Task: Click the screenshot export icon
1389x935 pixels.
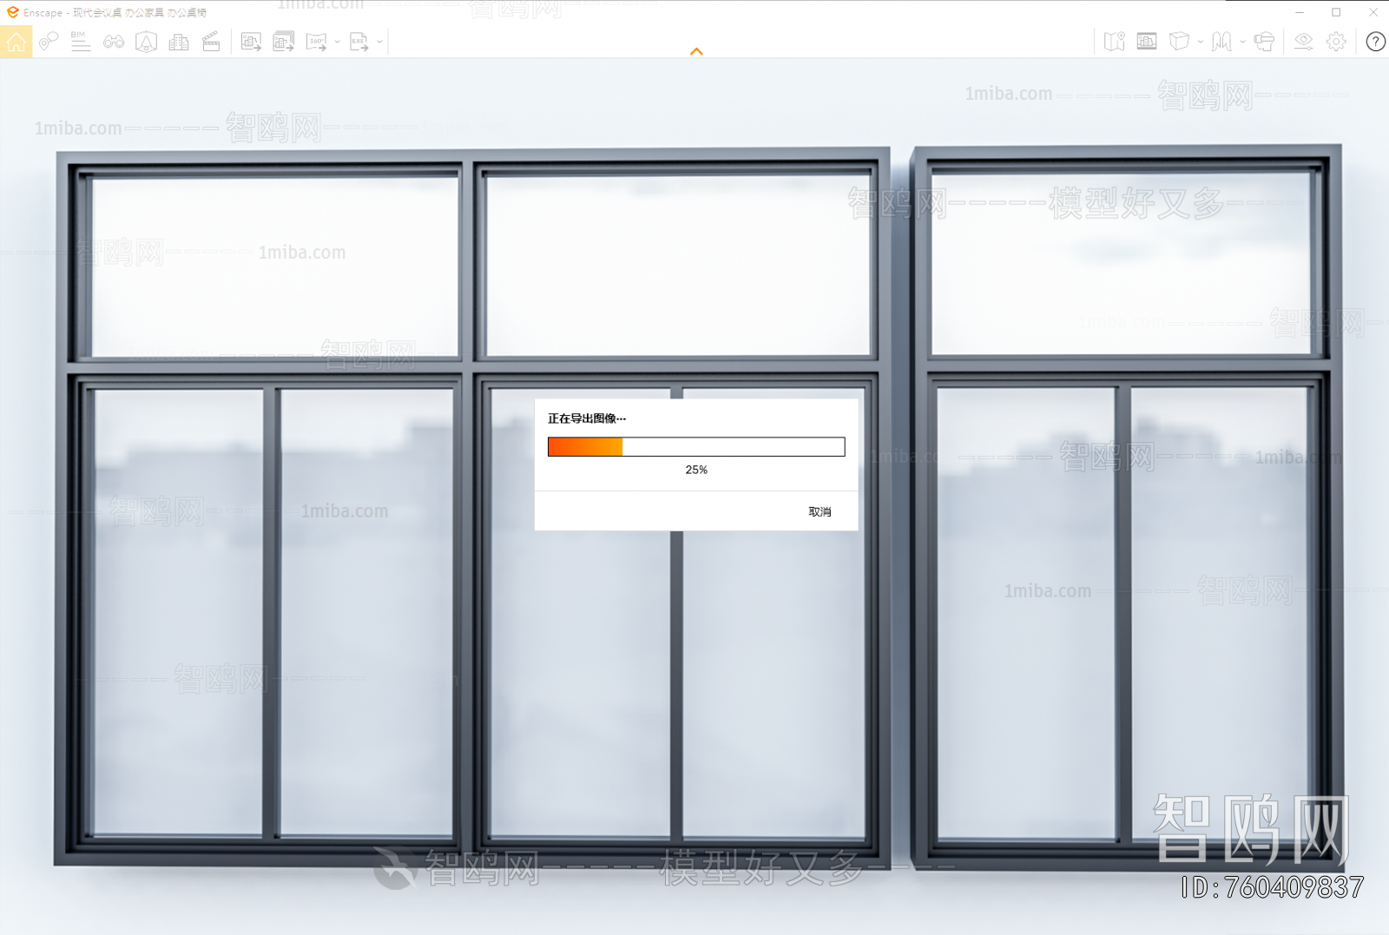Action: pos(251,42)
